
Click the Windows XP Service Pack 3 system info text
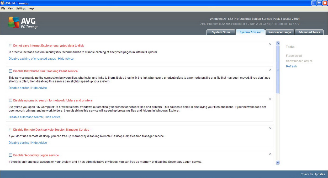point(255,19)
